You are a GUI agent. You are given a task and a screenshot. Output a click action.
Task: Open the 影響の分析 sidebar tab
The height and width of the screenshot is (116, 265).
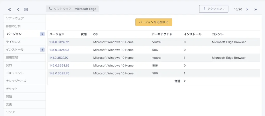click(25, 26)
